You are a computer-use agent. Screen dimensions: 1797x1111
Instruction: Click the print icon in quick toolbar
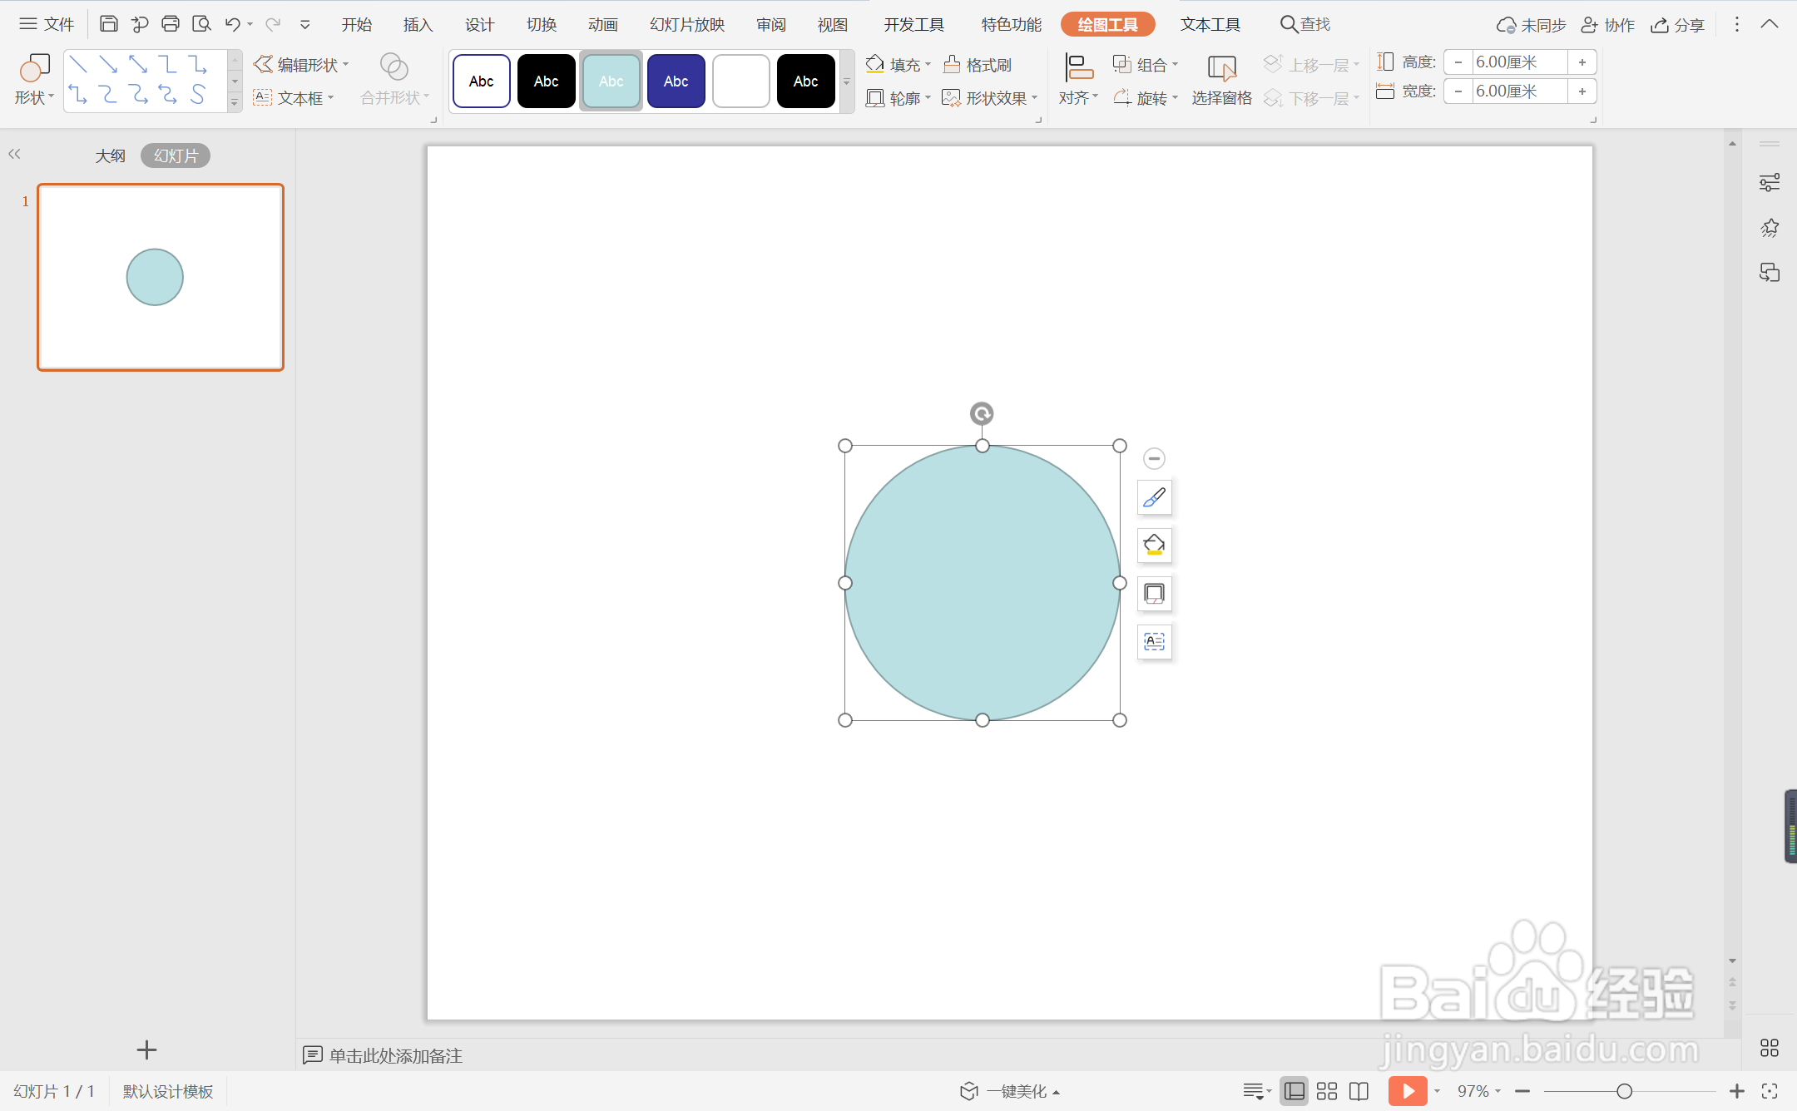pos(171,24)
